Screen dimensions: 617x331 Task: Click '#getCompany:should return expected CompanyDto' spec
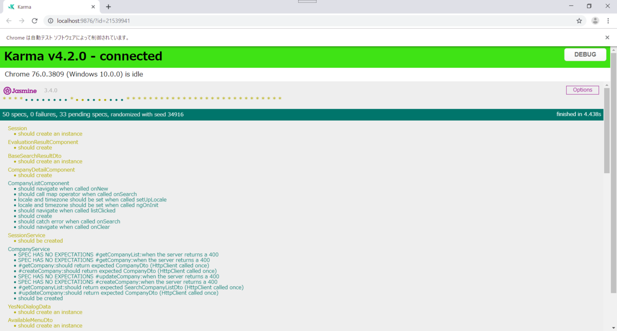coord(114,266)
